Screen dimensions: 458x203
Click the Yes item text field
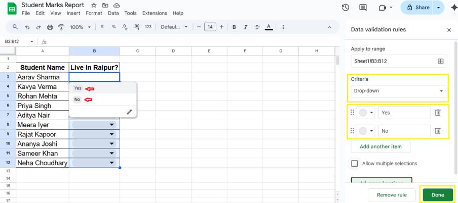click(x=404, y=113)
